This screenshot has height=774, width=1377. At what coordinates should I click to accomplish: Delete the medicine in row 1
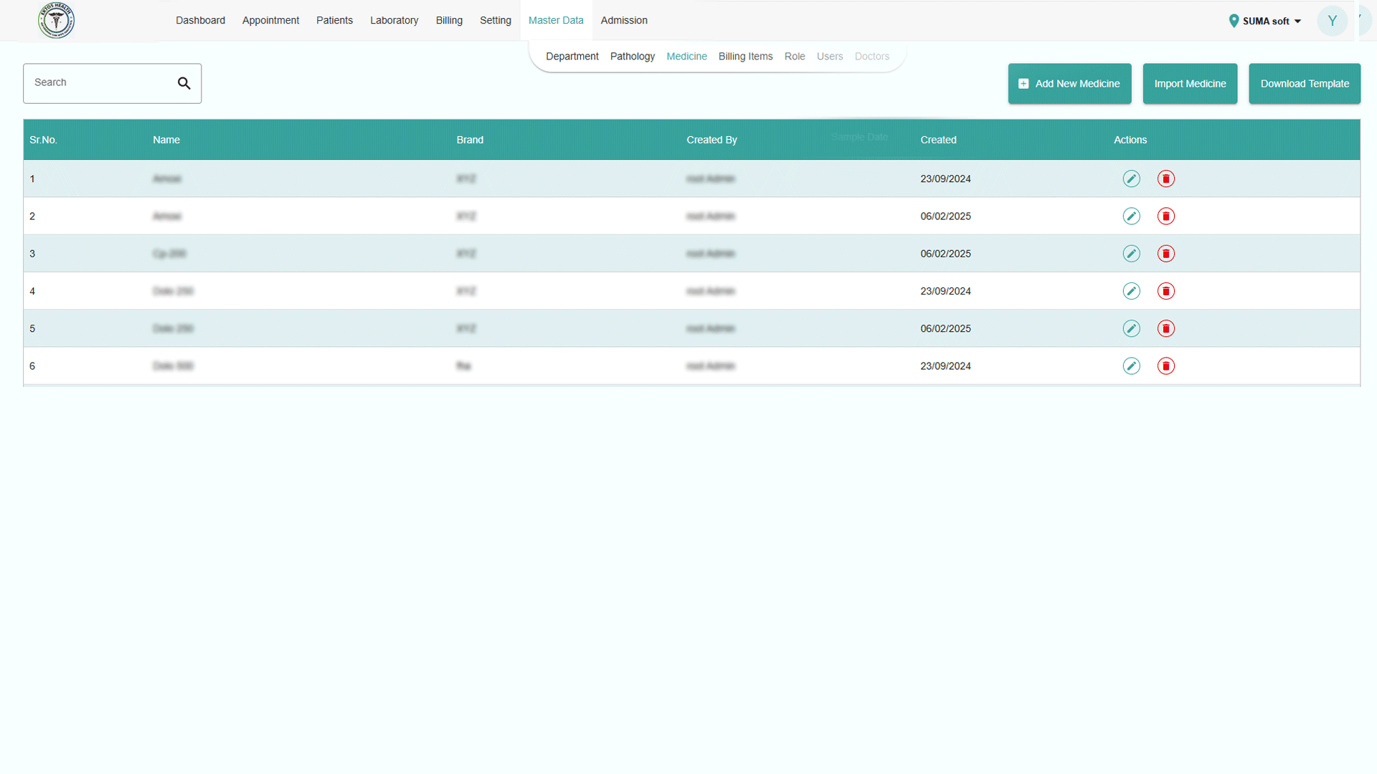tap(1165, 178)
